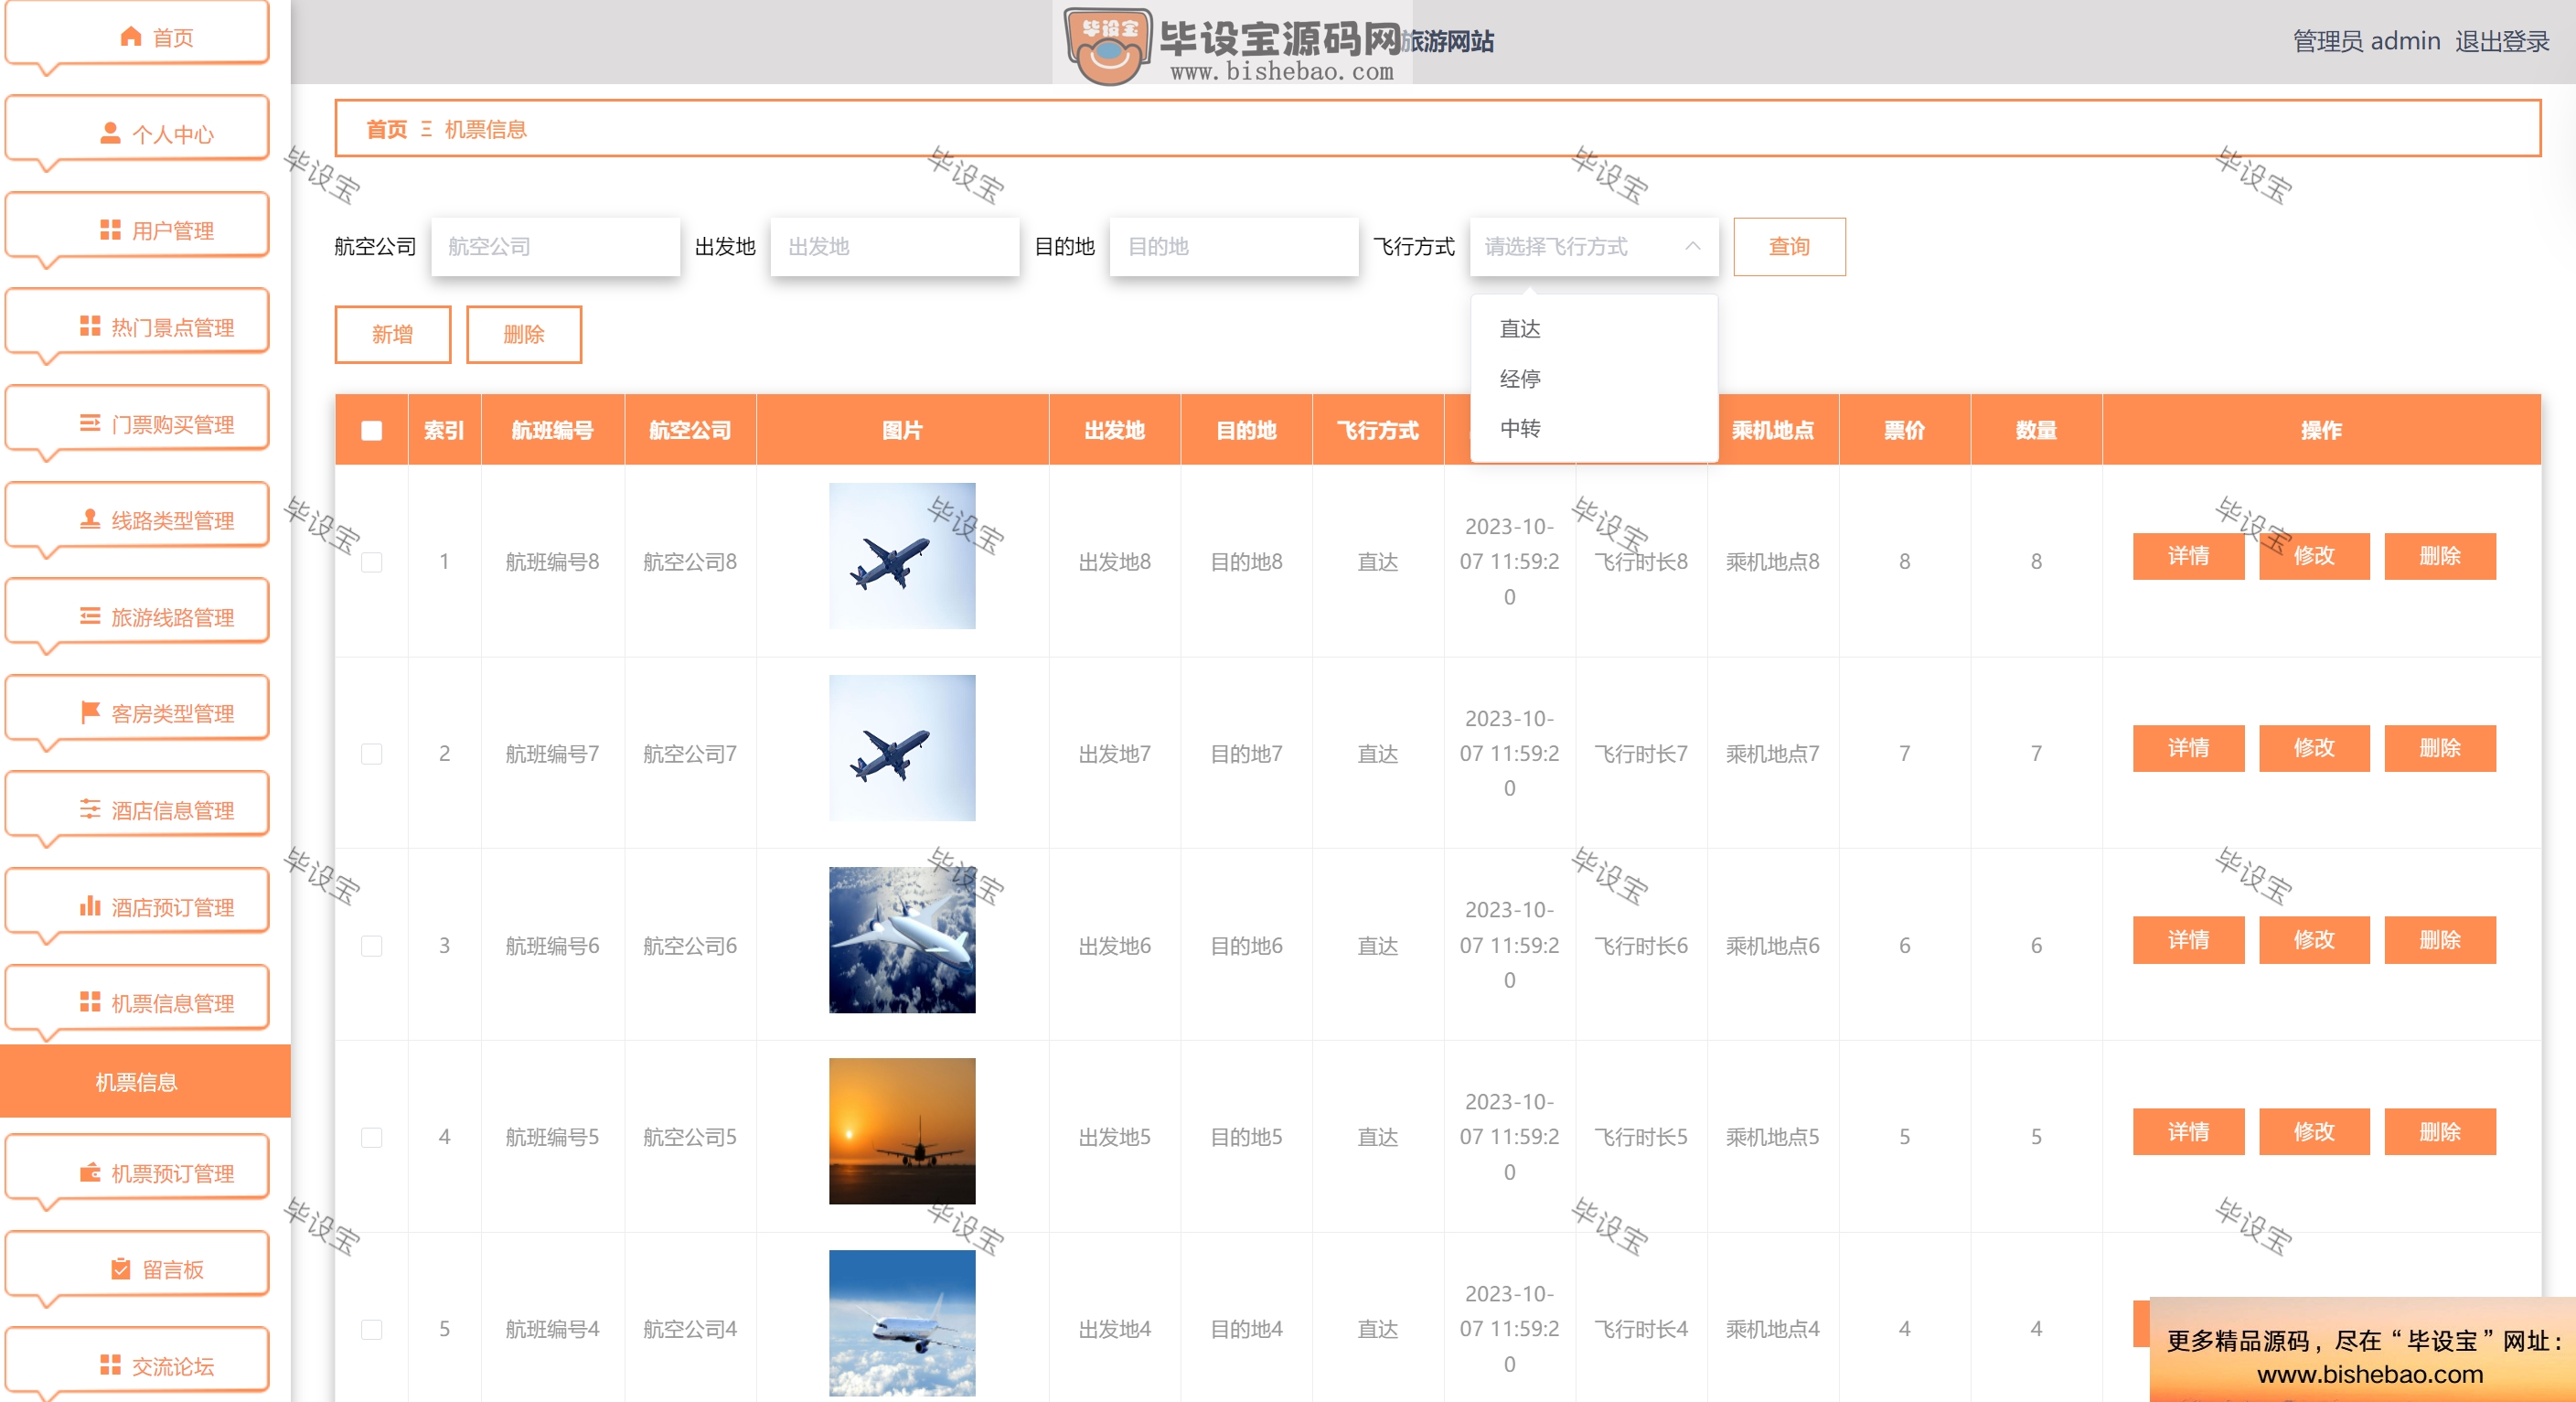Click the person icon beside 个人中心
Screen dimensions: 2576x1402
[111, 133]
